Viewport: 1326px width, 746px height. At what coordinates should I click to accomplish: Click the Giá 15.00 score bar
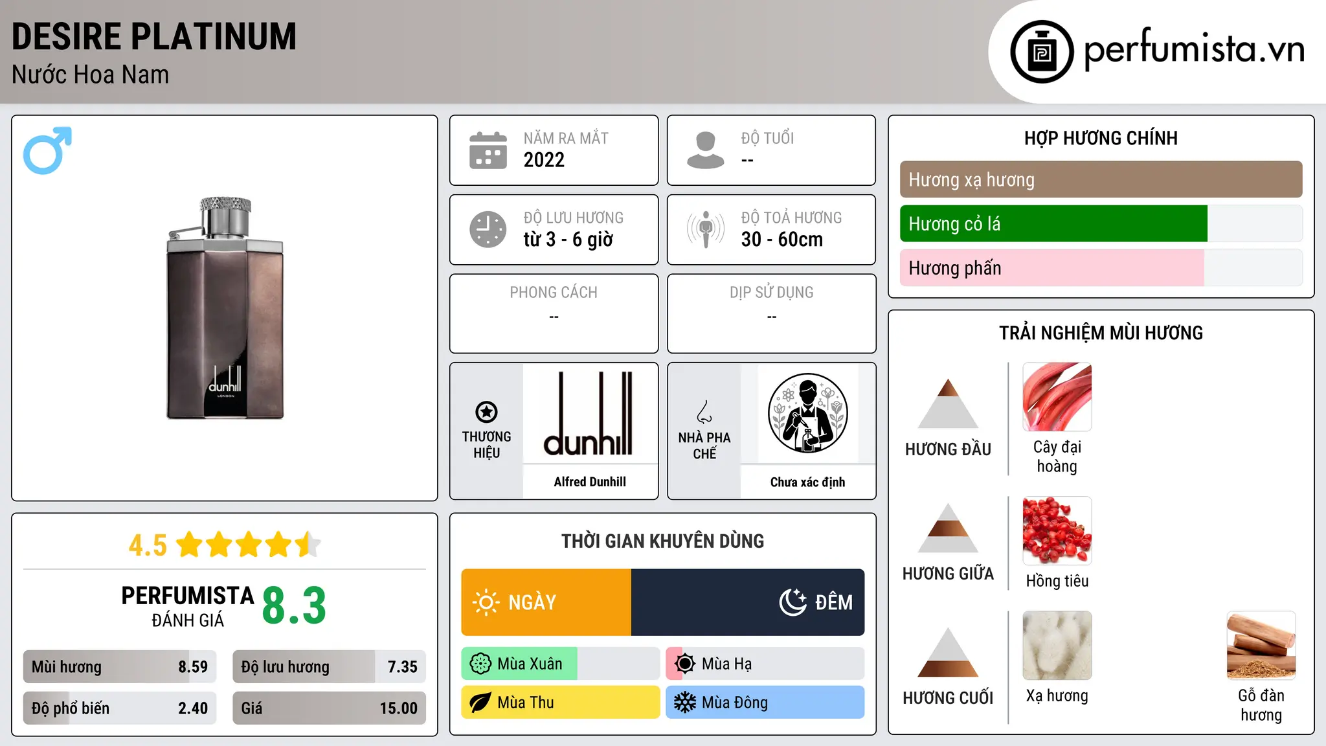(x=329, y=708)
